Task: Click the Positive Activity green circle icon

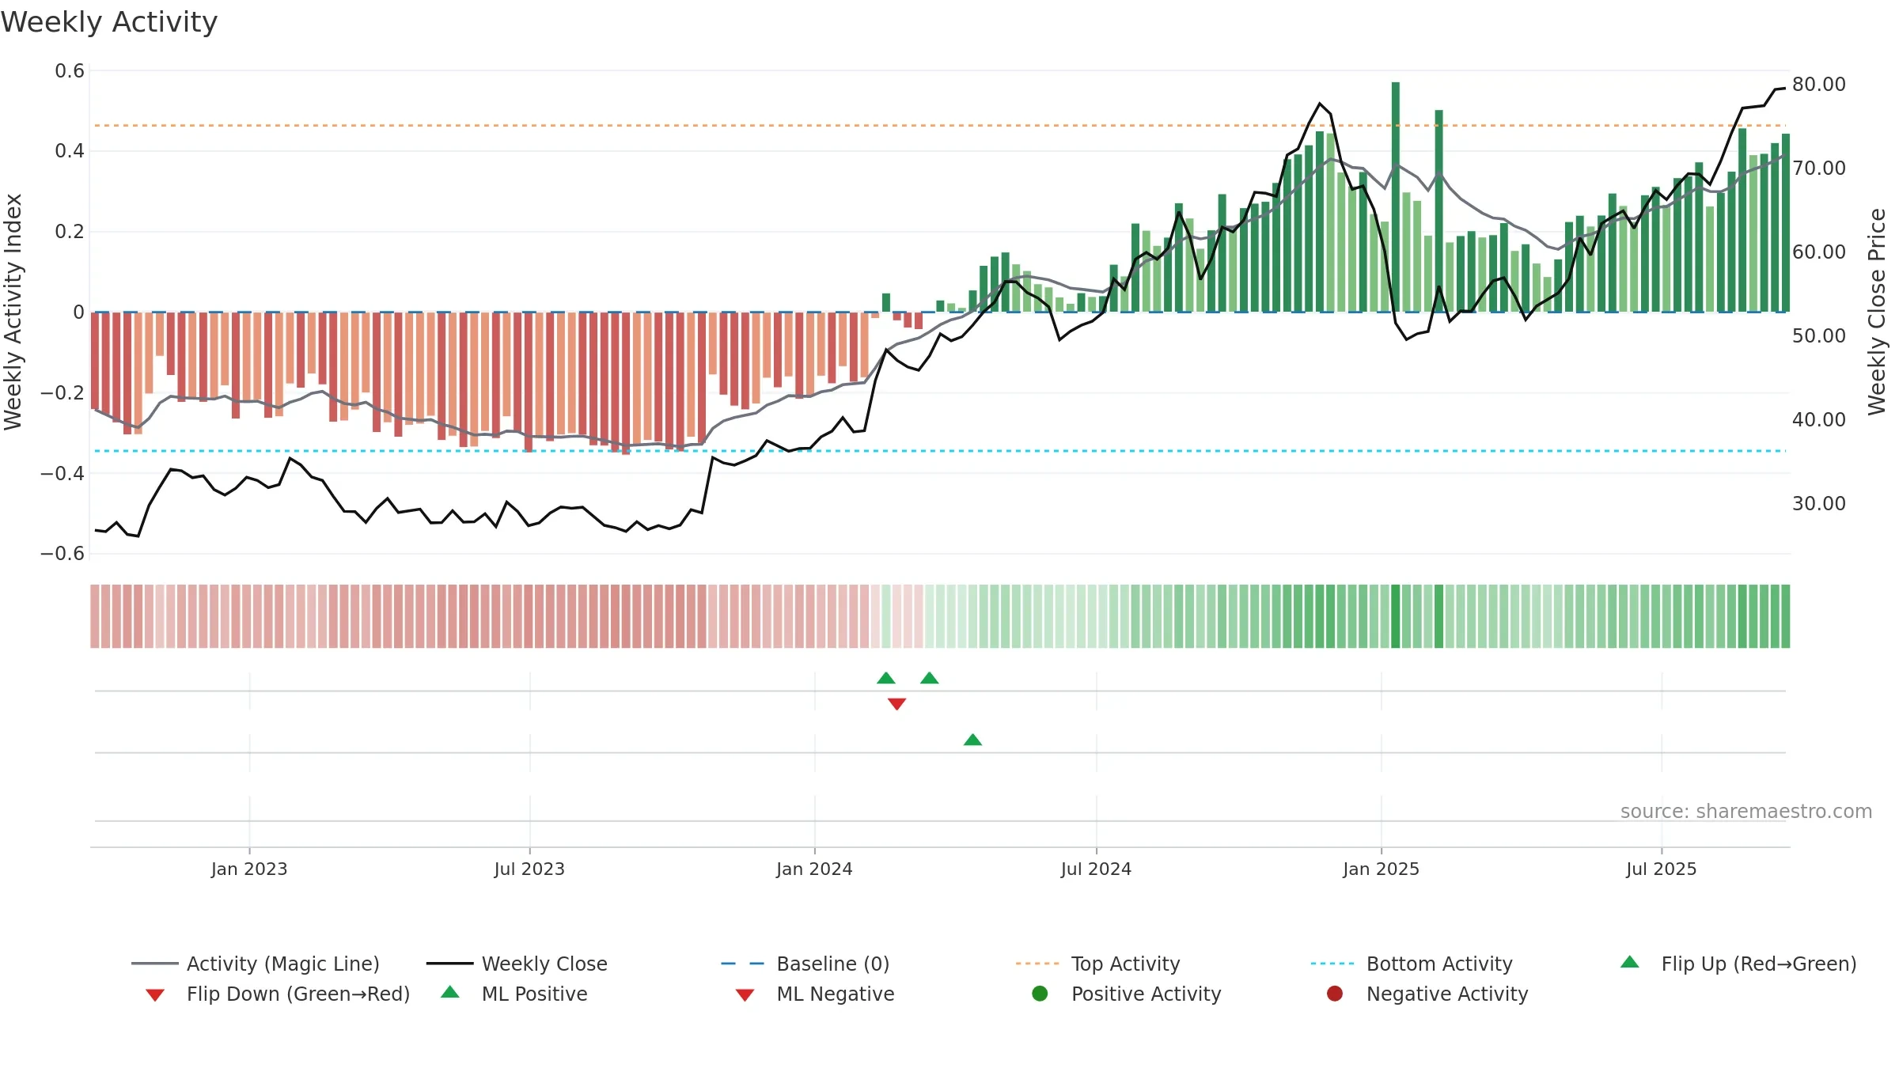Action: tap(1040, 994)
